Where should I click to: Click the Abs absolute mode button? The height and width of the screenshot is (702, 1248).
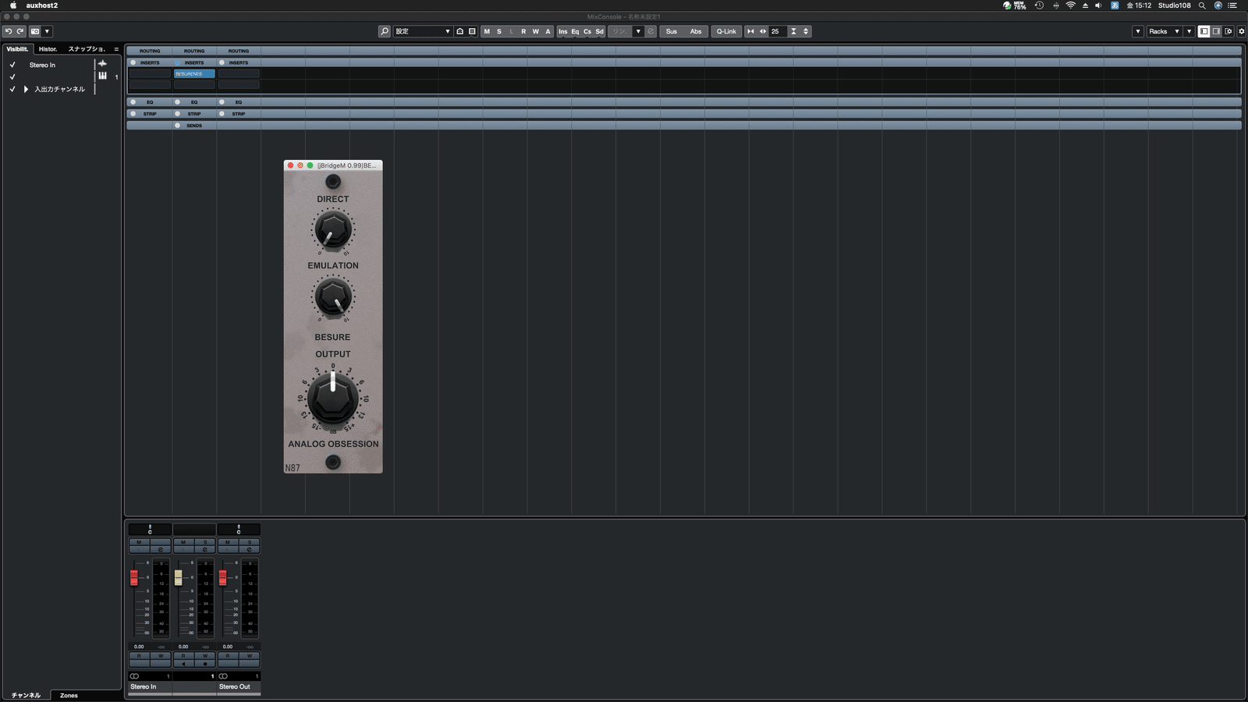pyautogui.click(x=696, y=31)
